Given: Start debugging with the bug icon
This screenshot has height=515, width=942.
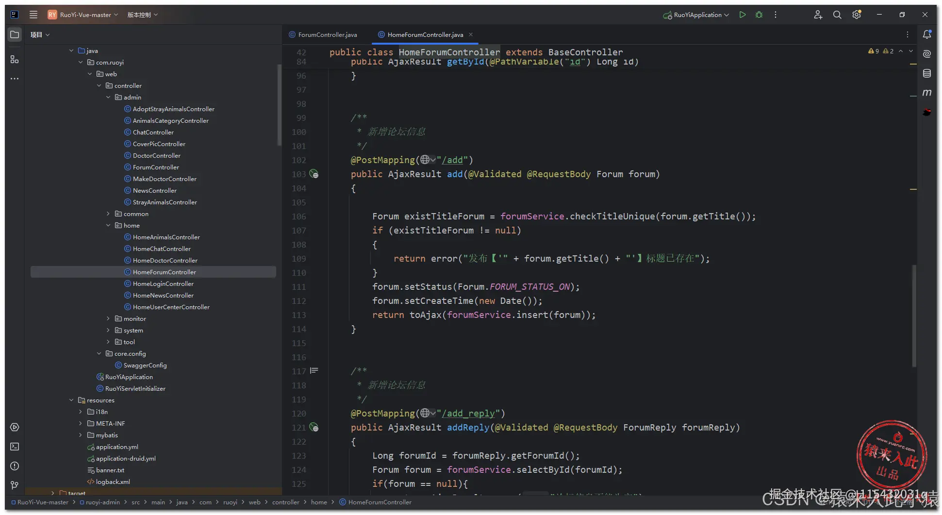Looking at the screenshot, I should pos(759,15).
